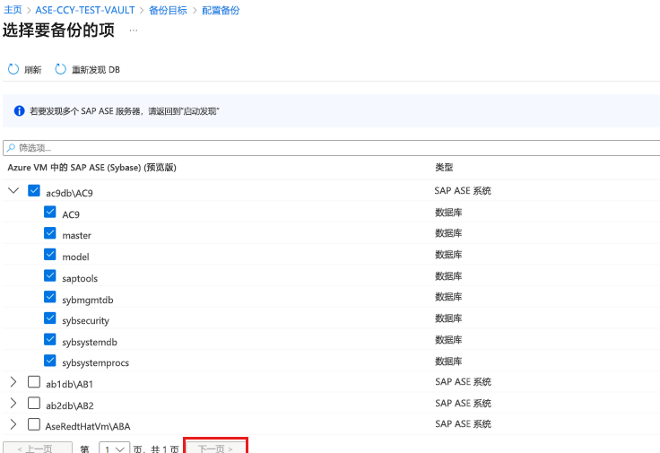Click the 上一页 previous page button
The image size is (660, 453).
pos(38,449)
